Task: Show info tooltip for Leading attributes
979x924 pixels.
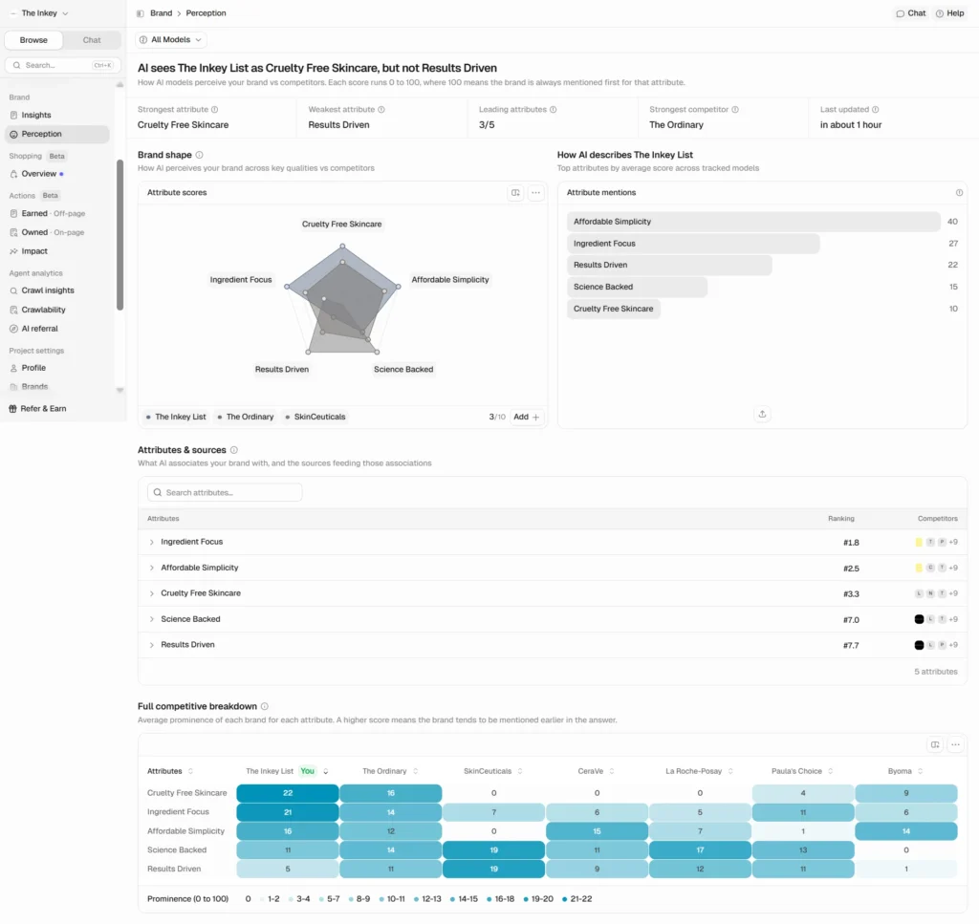Action: [554, 109]
